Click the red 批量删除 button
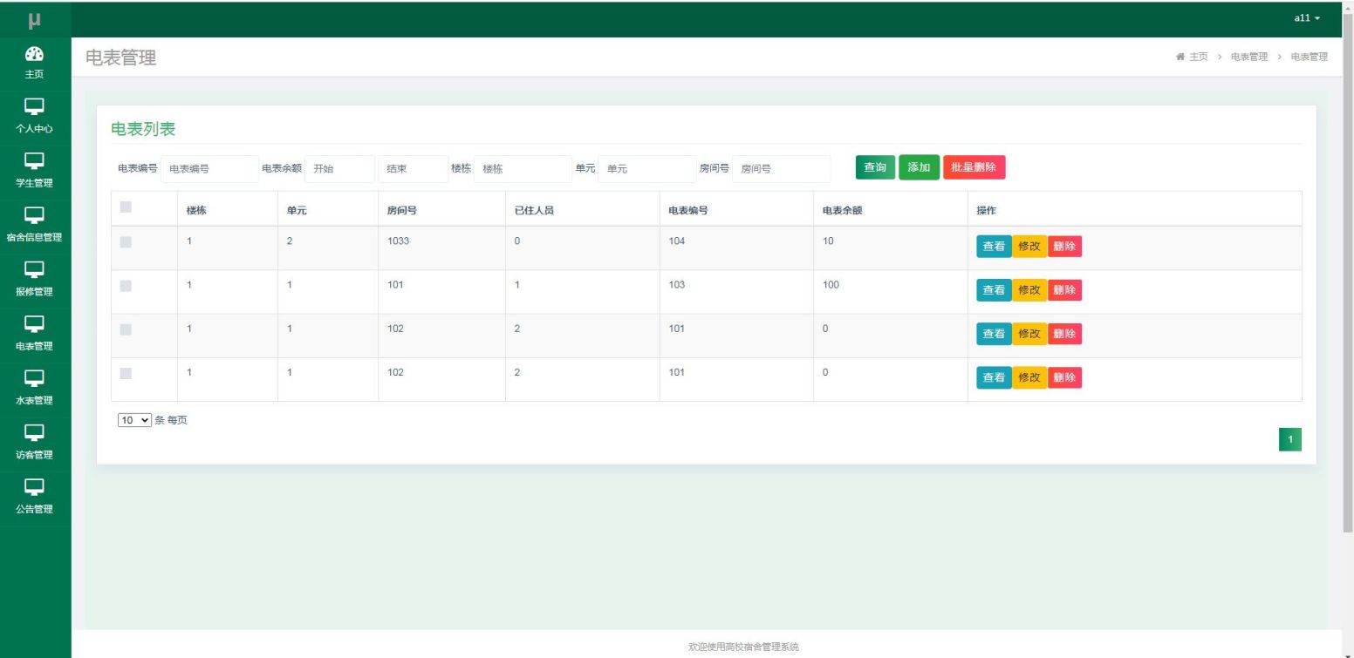Image resolution: width=1354 pixels, height=658 pixels. [974, 167]
